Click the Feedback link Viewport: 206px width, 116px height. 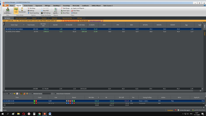(170, 110)
